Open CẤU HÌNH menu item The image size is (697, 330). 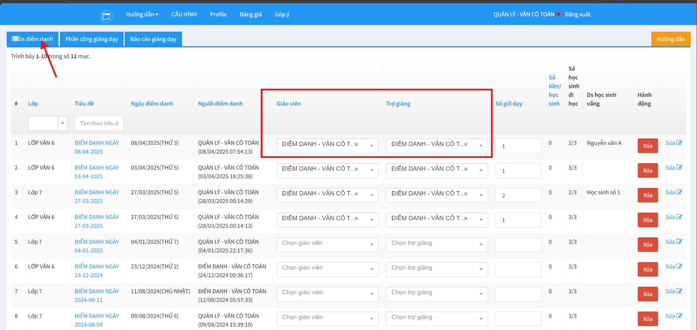point(184,14)
